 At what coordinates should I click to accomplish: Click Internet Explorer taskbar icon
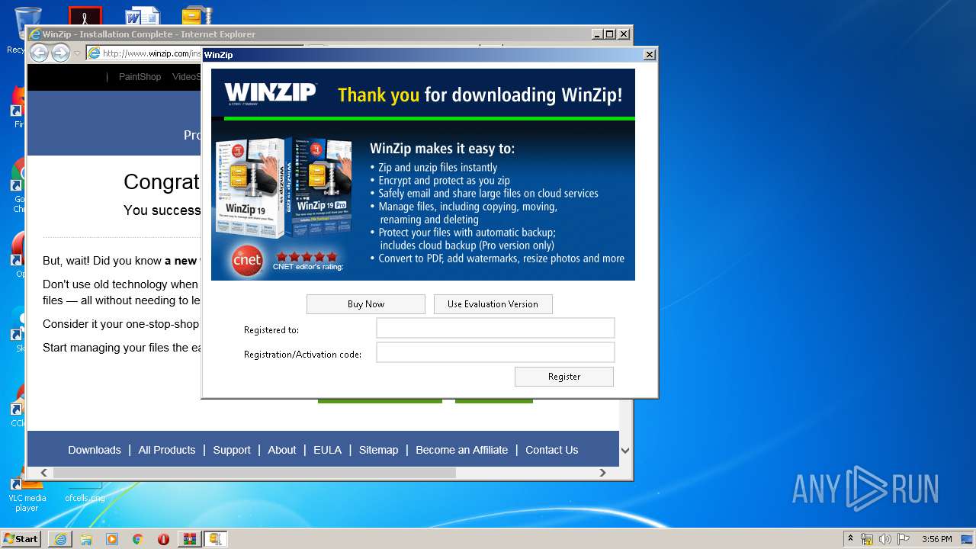[60, 539]
